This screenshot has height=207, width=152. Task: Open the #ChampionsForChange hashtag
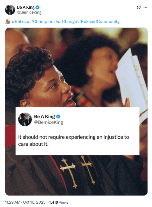[54, 21]
